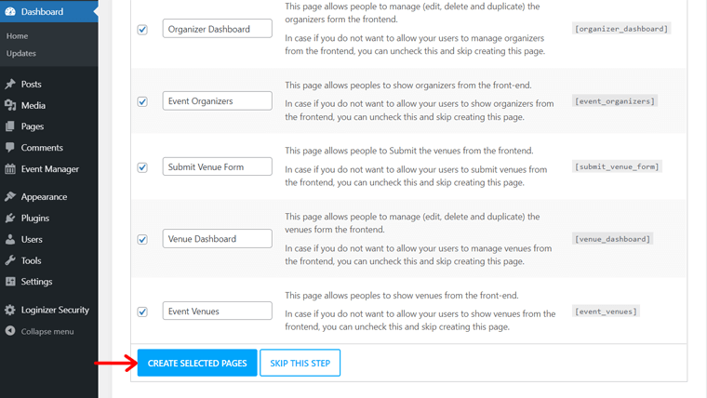Click Create Selected Pages button
Viewport: 707px width, 398px height.
(197, 363)
